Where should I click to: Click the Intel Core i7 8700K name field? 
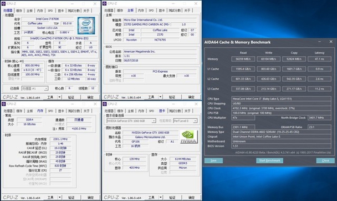(x=48, y=19)
